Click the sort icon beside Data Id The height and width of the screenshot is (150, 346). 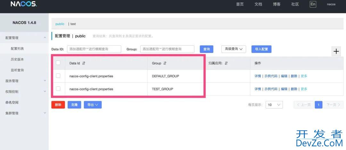click(x=84, y=63)
